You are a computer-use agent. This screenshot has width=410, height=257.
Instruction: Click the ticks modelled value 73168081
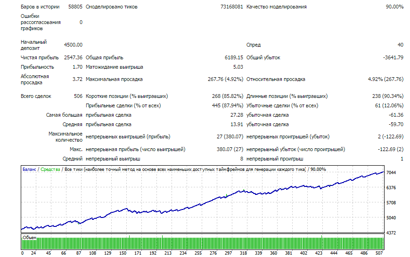pos(232,7)
